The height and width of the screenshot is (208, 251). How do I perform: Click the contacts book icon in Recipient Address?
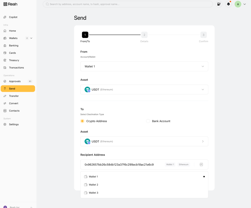201,165
